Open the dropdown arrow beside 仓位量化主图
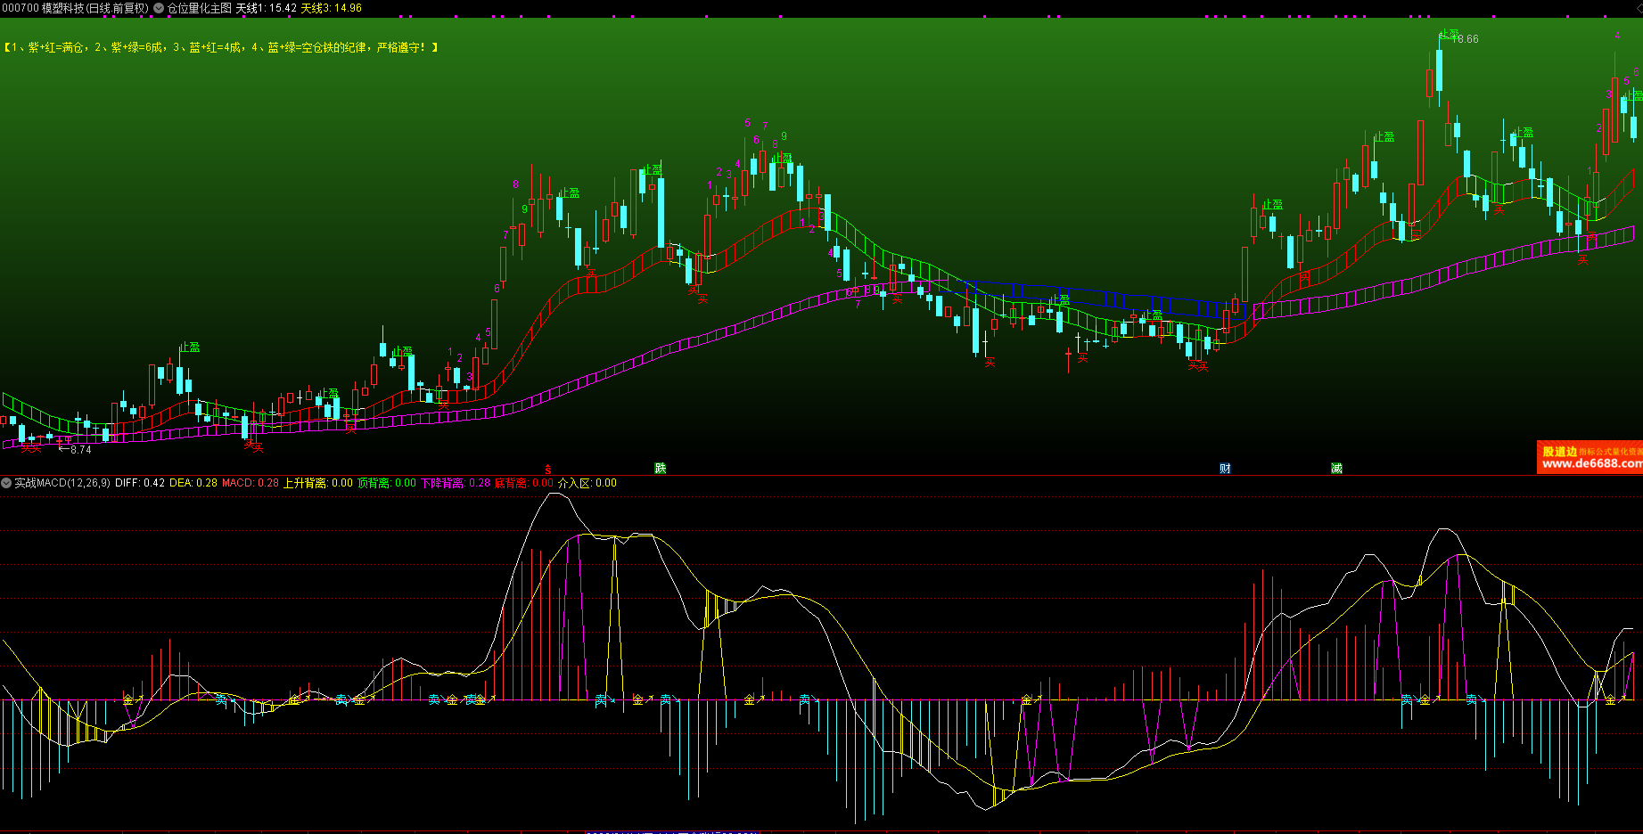 click(159, 8)
